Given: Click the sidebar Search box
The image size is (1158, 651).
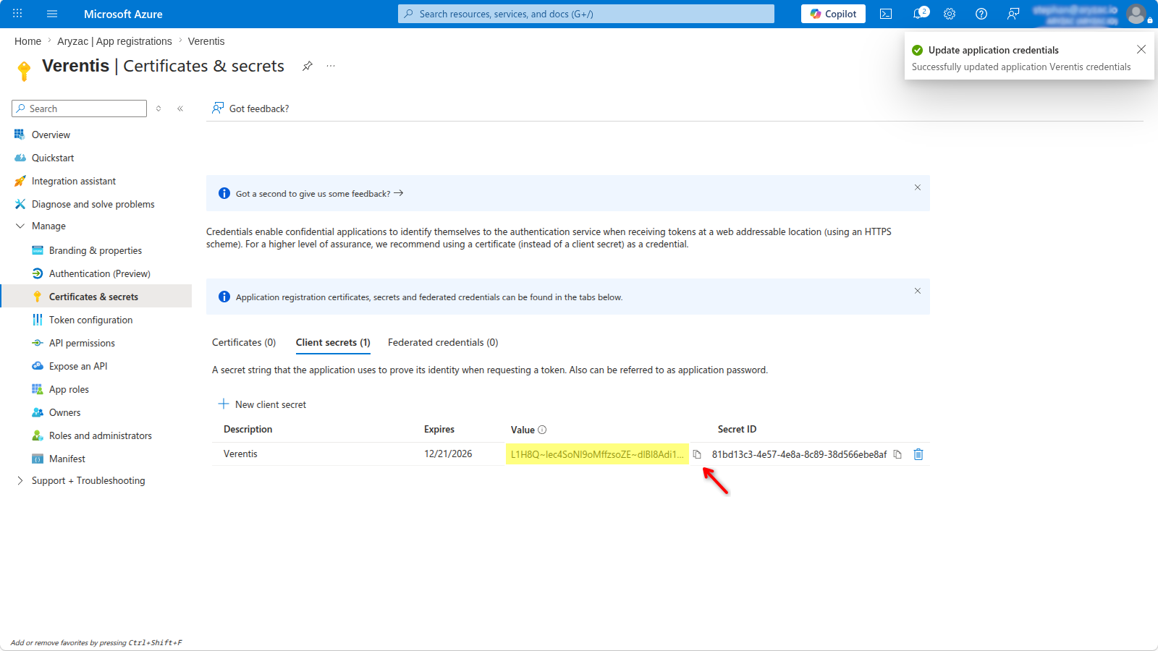Looking at the screenshot, I should 80,109.
